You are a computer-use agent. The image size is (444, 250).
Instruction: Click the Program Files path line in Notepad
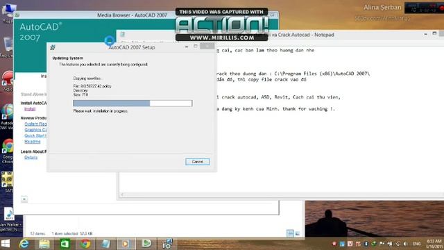tap(293, 74)
